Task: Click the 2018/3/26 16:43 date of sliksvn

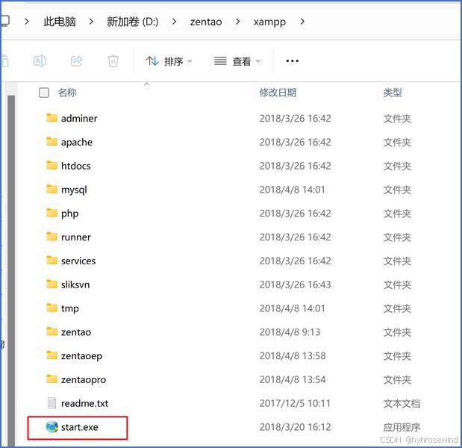Action: [296, 284]
